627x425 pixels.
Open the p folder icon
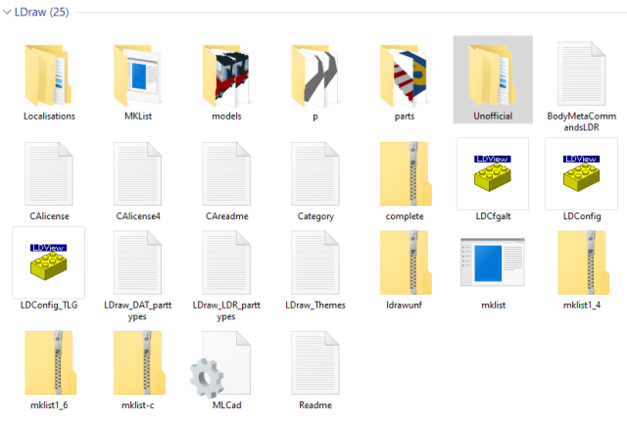click(x=315, y=75)
